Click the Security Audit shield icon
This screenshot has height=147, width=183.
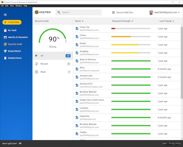5,44
